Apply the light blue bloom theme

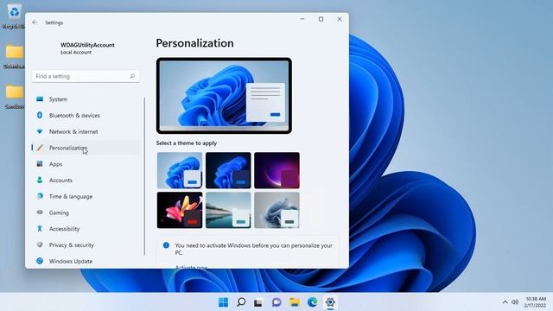(180, 170)
